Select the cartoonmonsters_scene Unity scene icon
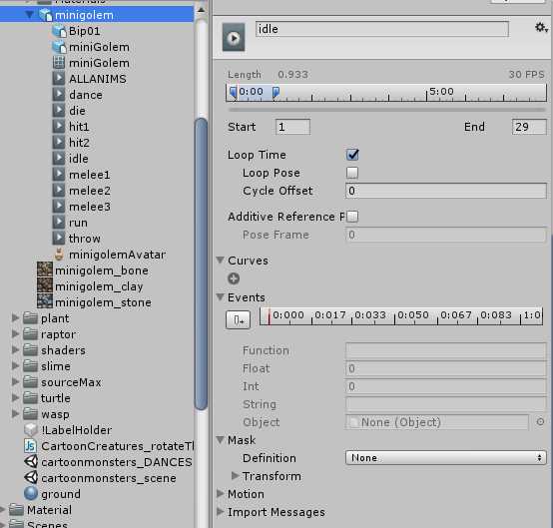 pyautogui.click(x=31, y=478)
